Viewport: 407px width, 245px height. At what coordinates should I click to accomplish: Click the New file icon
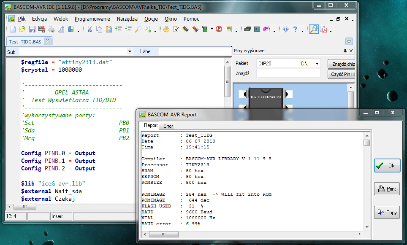[x=13, y=30]
